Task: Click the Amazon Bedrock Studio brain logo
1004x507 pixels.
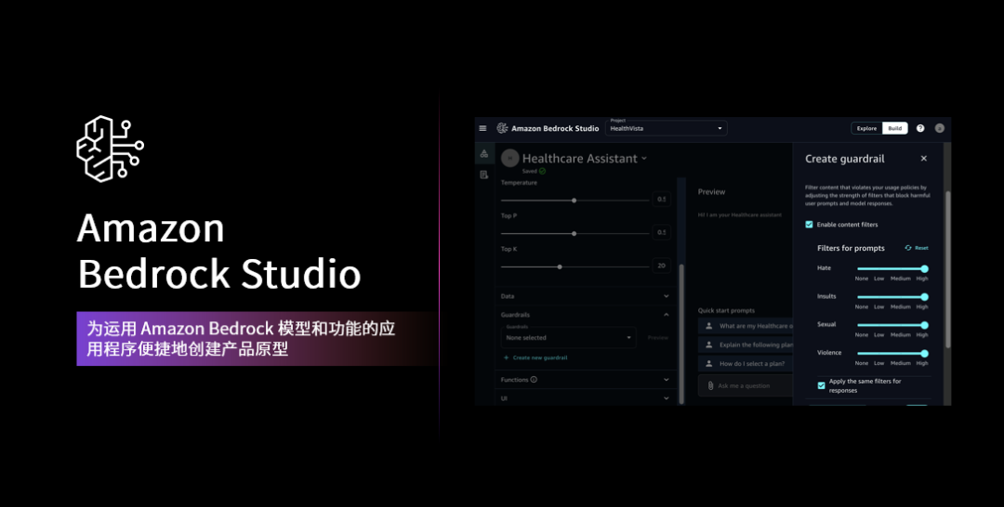Action: (x=503, y=128)
